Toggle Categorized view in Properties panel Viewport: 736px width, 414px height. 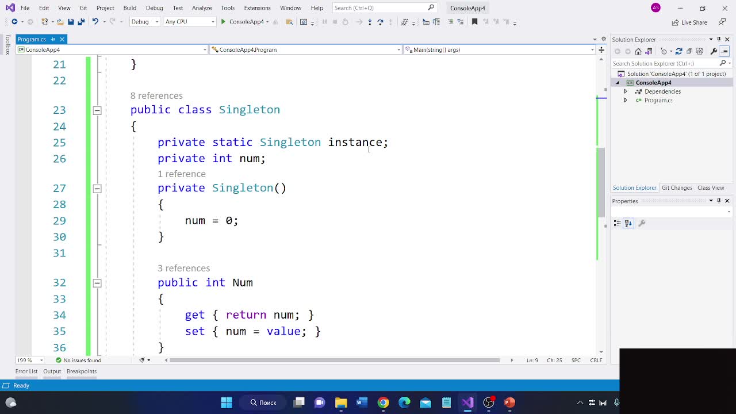618,223
